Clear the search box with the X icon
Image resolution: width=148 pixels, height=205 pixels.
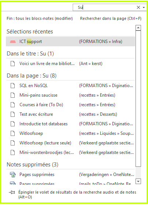coord(138,7)
